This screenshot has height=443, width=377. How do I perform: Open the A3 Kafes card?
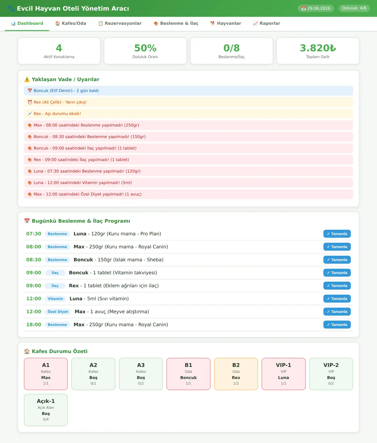(141, 374)
